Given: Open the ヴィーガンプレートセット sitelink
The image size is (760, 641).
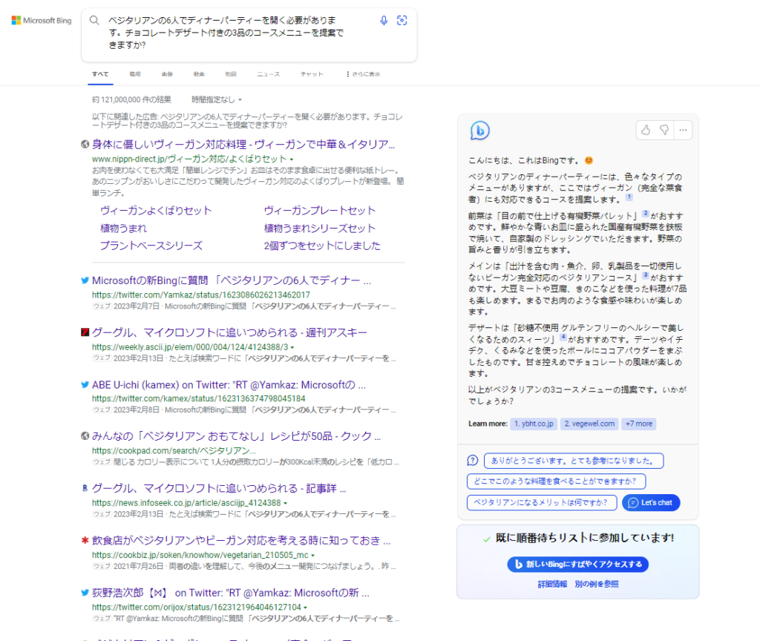Looking at the screenshot, I should (x=320, y=210).
